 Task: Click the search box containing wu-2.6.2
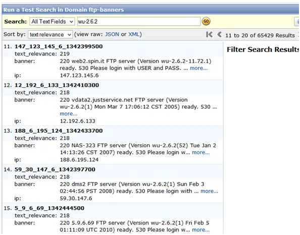(139, 21)
